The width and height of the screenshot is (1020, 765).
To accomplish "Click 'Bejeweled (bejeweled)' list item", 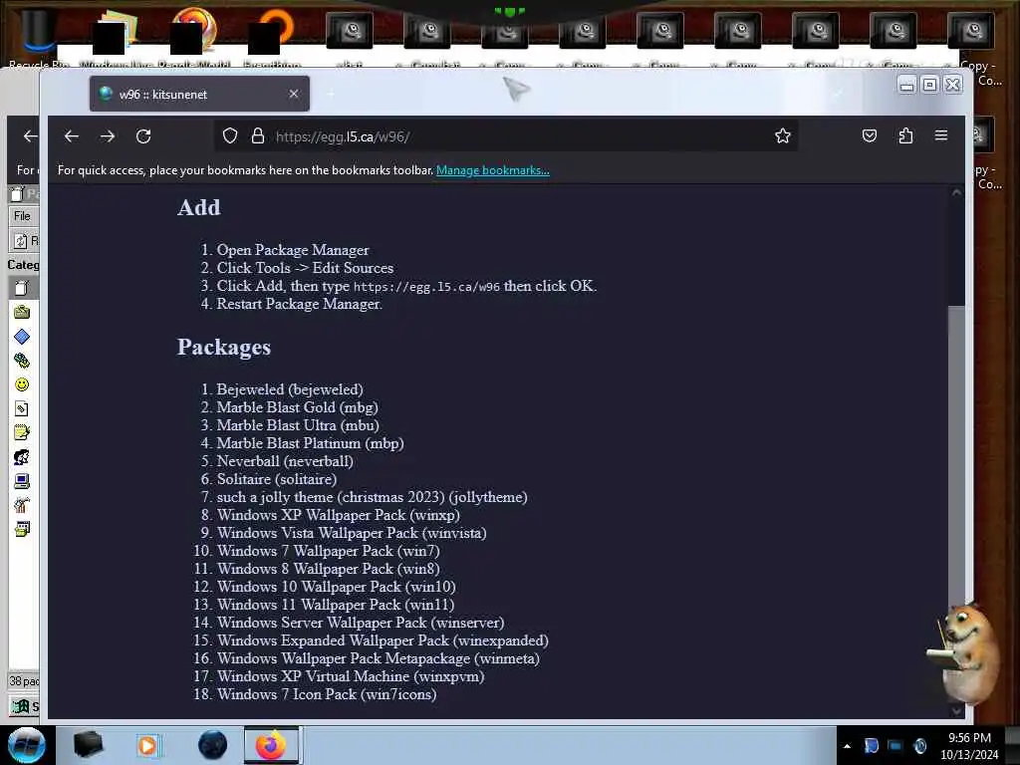I will (x=290, y=389).
